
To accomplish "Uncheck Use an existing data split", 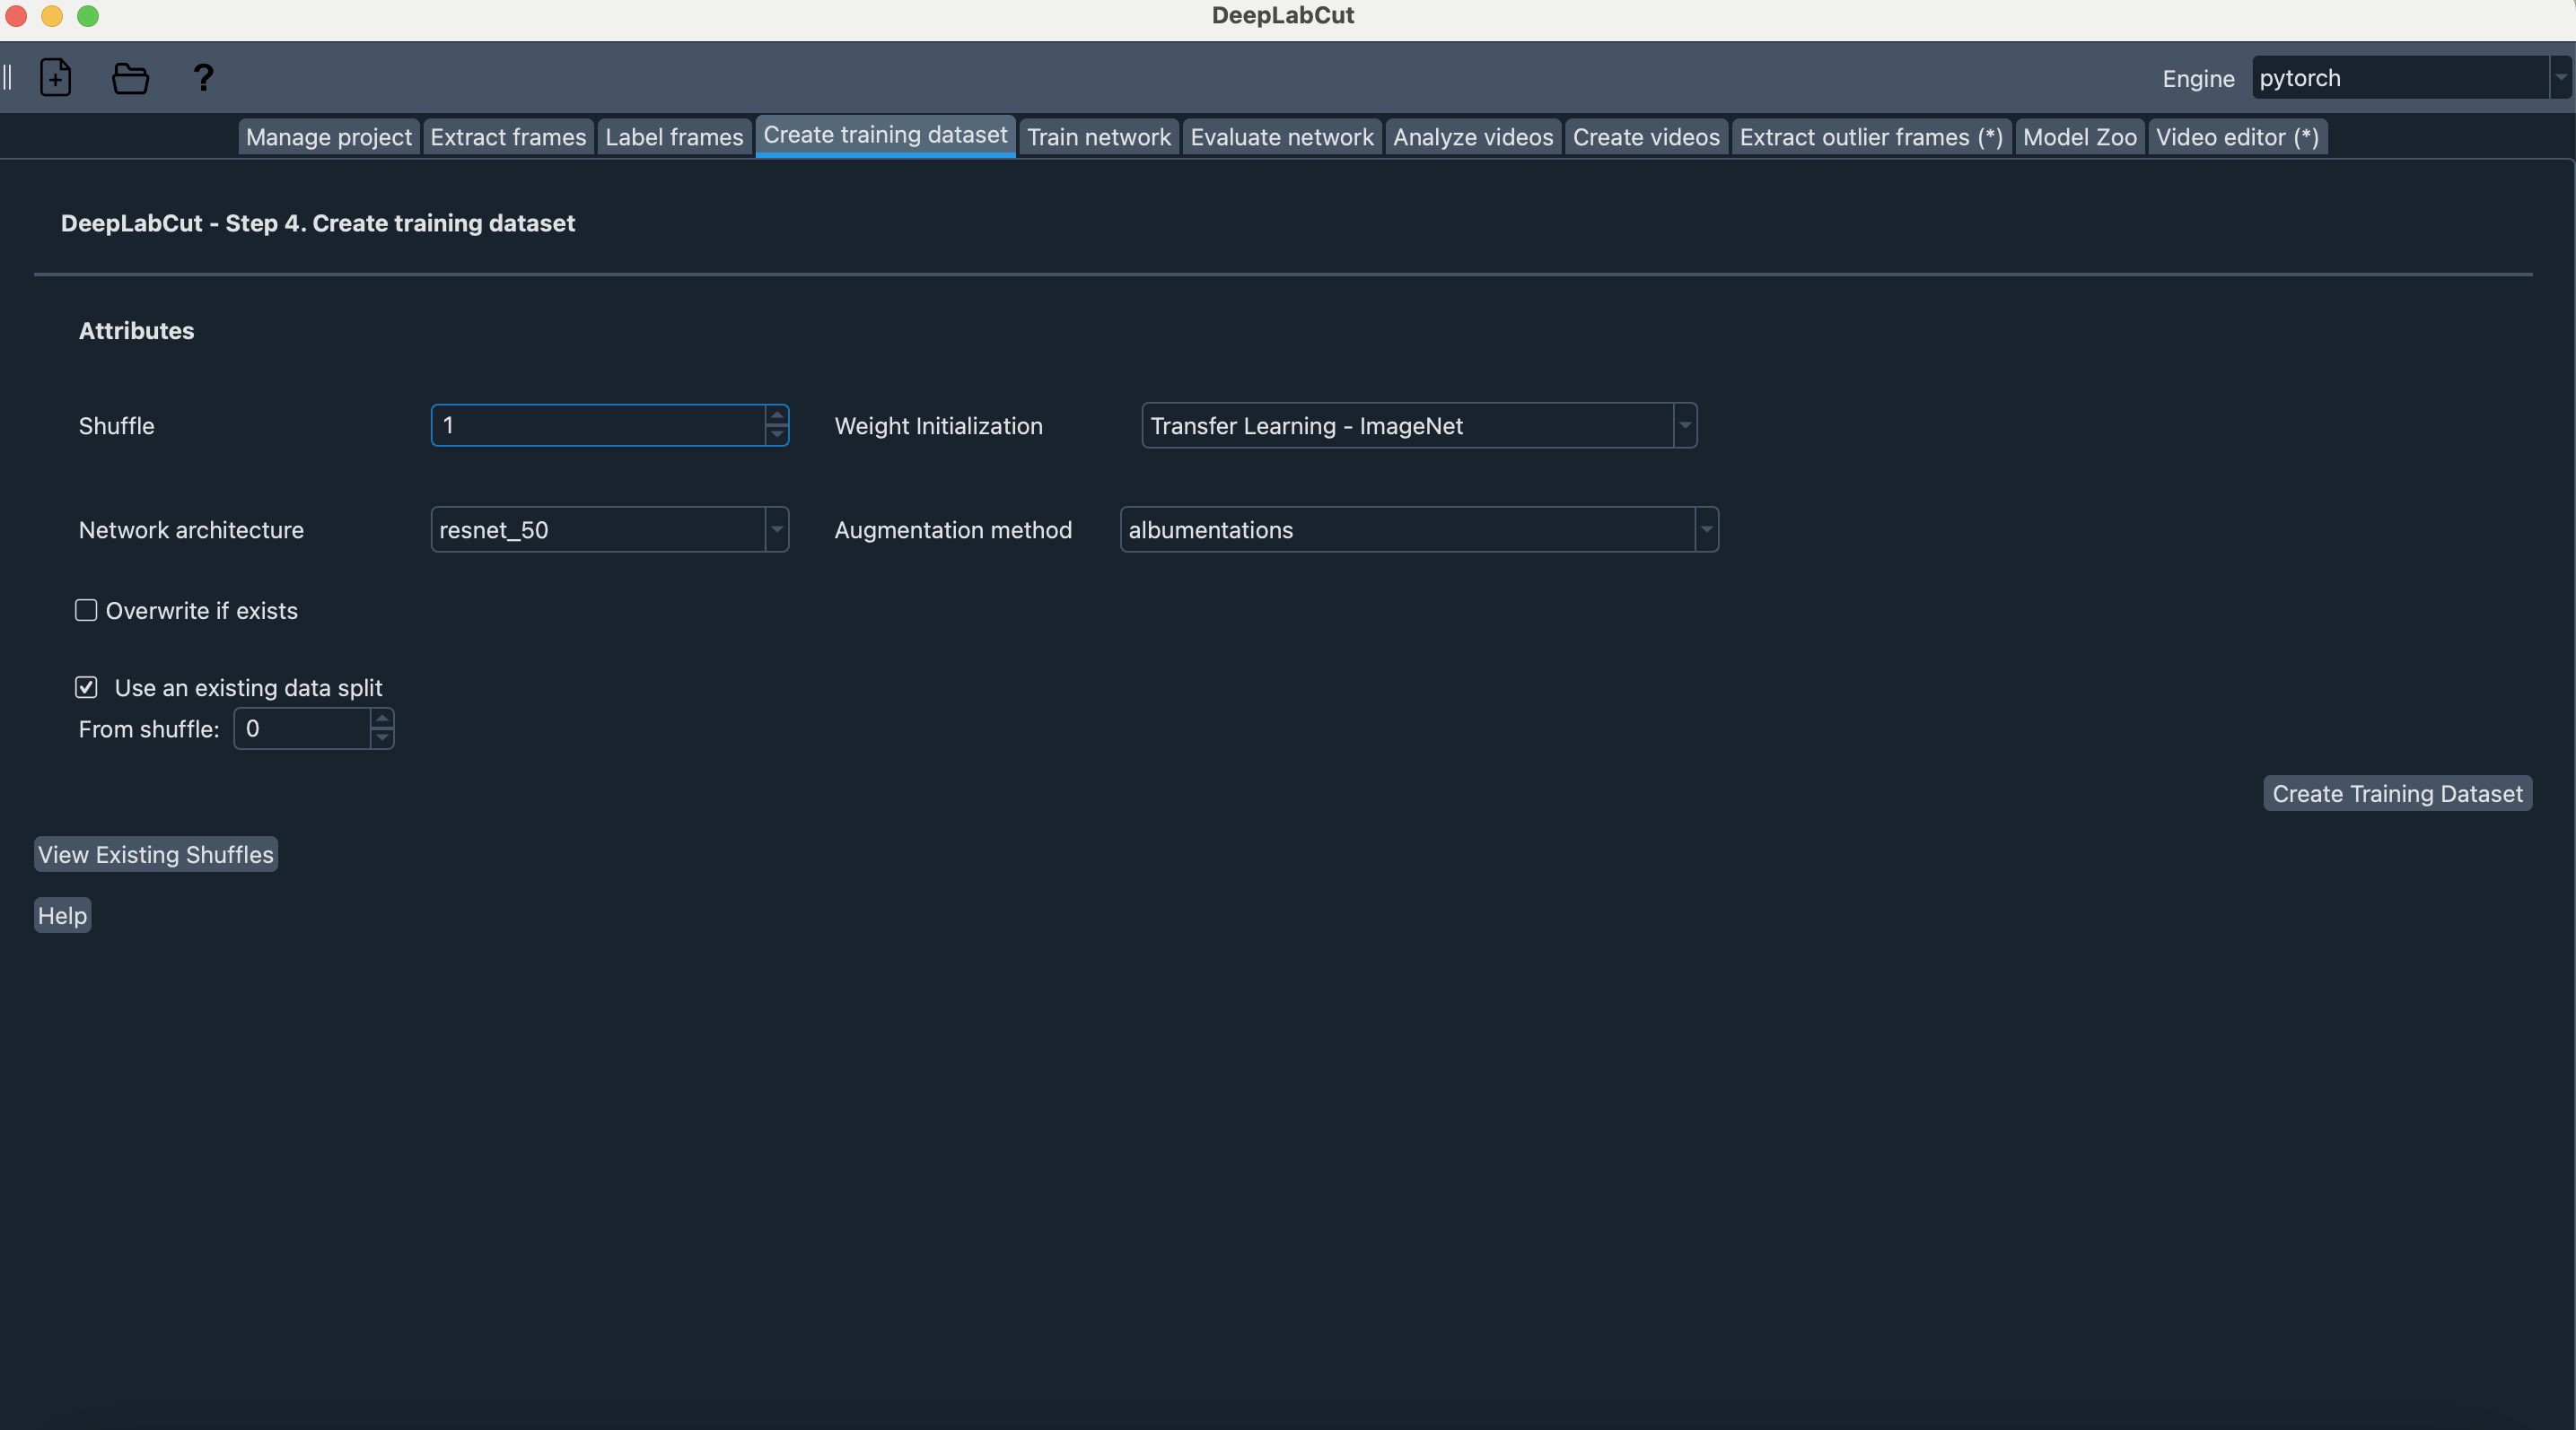I will (86, 686).
